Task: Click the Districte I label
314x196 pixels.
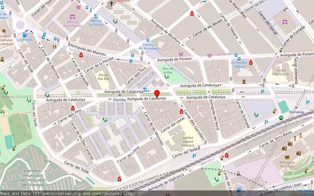Action: pyautogui.click(x=207, y=162)
